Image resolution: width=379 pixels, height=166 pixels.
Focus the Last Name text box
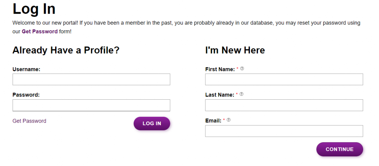pos(284,105)
